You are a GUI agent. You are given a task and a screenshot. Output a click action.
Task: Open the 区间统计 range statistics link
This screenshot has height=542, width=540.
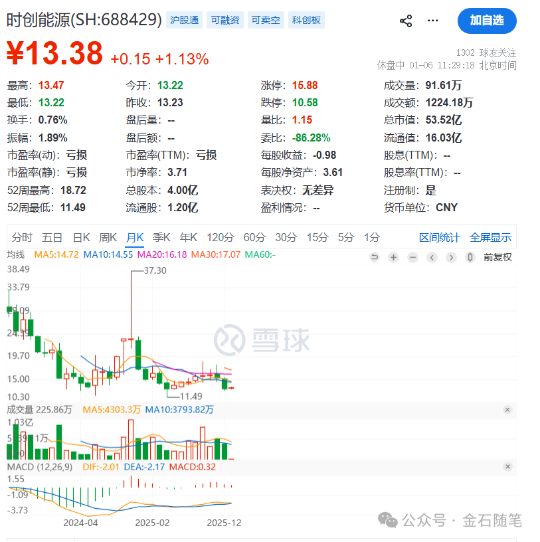(440, 238)
